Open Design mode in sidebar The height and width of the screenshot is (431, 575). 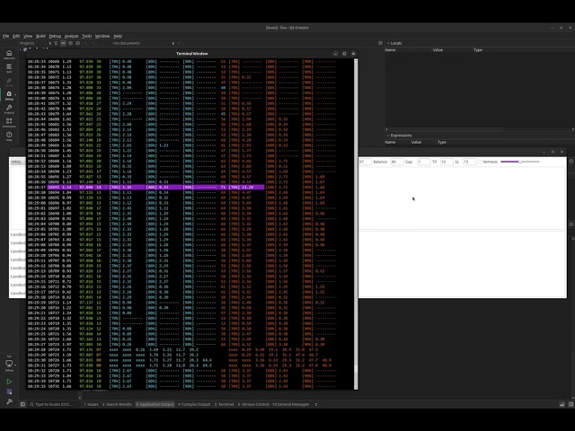pos(9,82)
